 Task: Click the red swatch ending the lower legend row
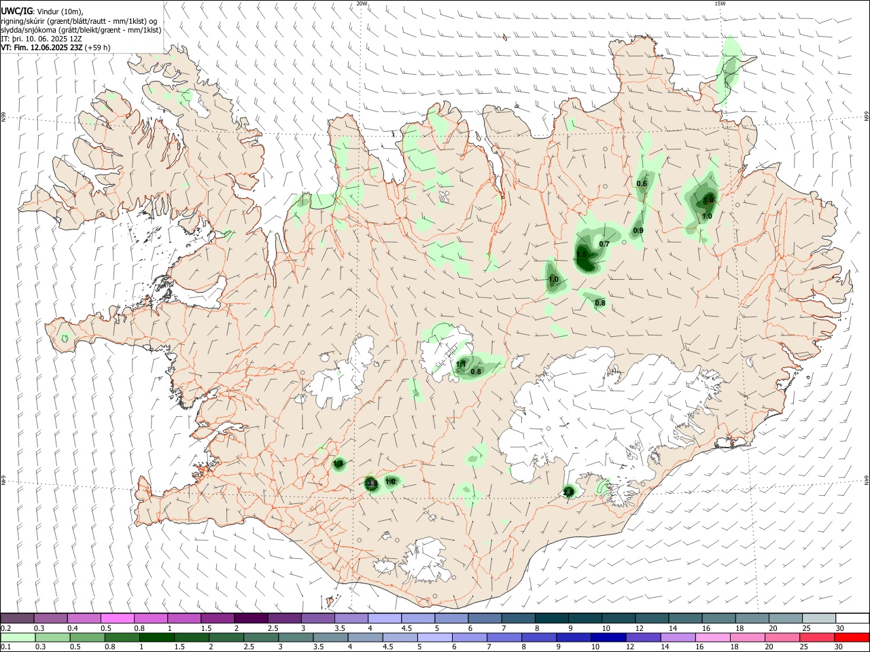pyautogui.click(x=852, y=637)
